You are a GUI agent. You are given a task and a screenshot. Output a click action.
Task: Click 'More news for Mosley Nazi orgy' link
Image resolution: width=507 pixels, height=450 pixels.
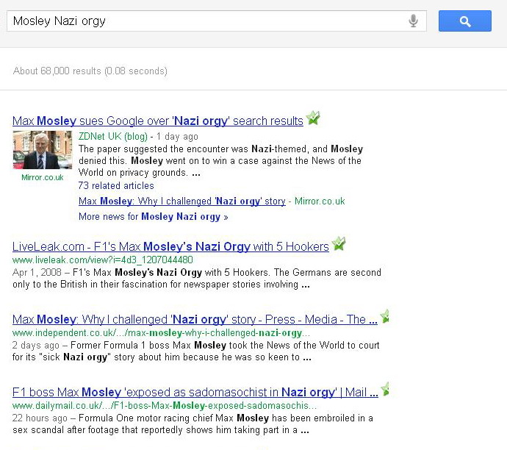(154, 216)
